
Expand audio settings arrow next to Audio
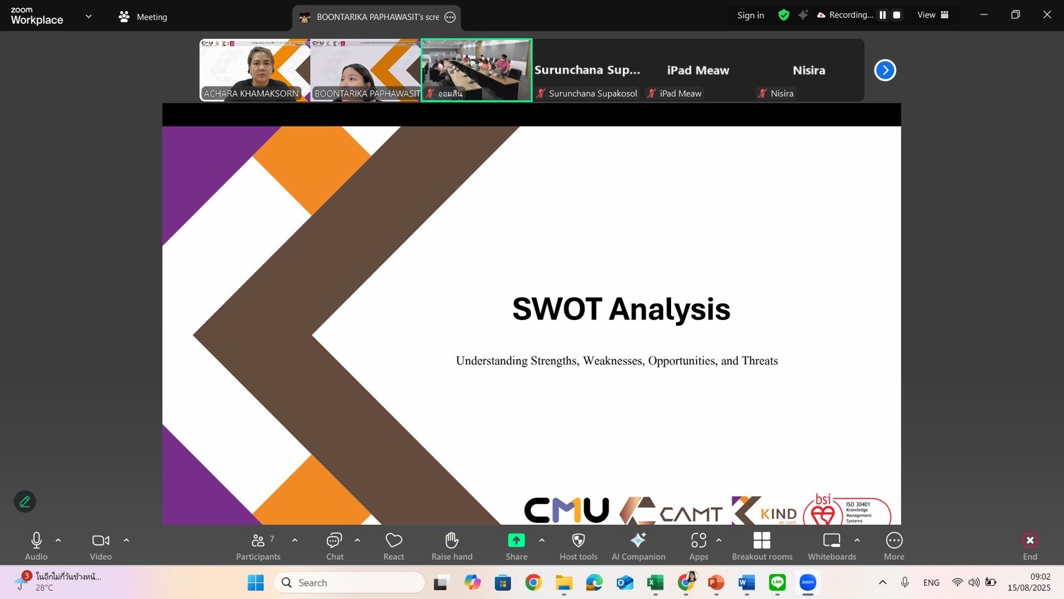[x=58, y=540]
